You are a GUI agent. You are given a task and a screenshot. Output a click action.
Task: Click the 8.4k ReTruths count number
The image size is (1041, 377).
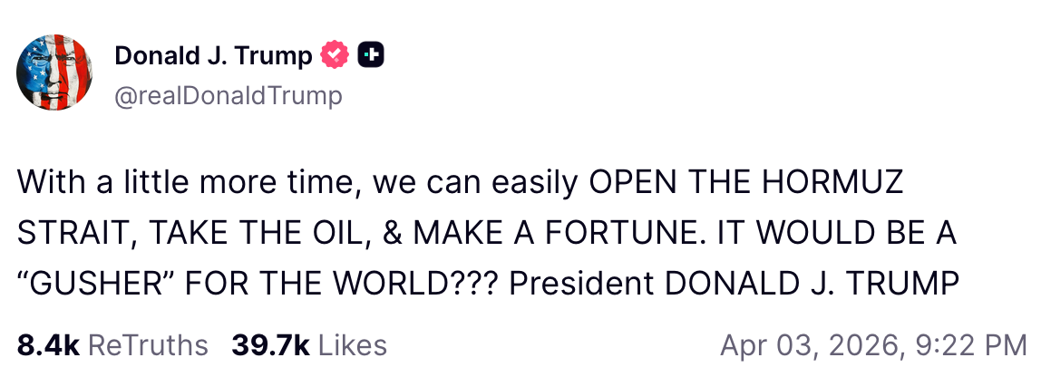coord(48,345)
